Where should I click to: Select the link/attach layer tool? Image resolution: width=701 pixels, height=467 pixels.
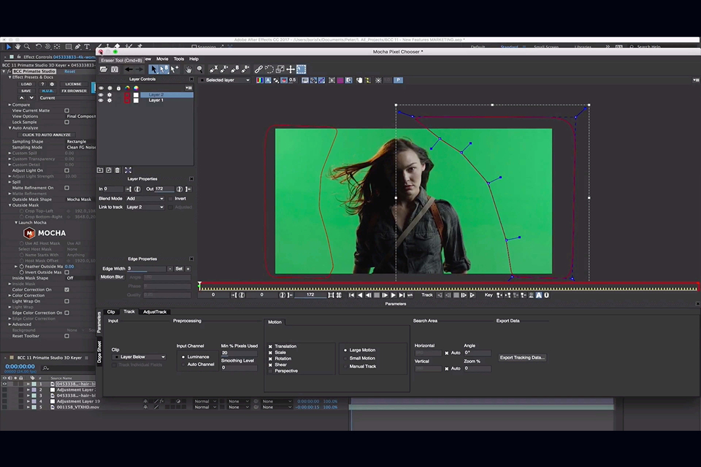click(x=259, y=69)
